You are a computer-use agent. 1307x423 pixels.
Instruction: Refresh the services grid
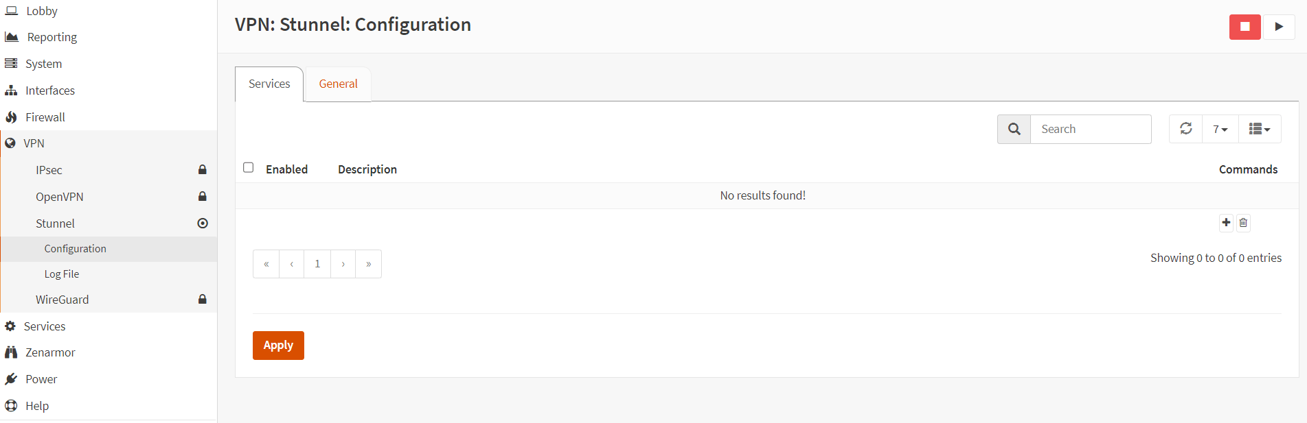pyautogui.click(x=1186, y=129)
